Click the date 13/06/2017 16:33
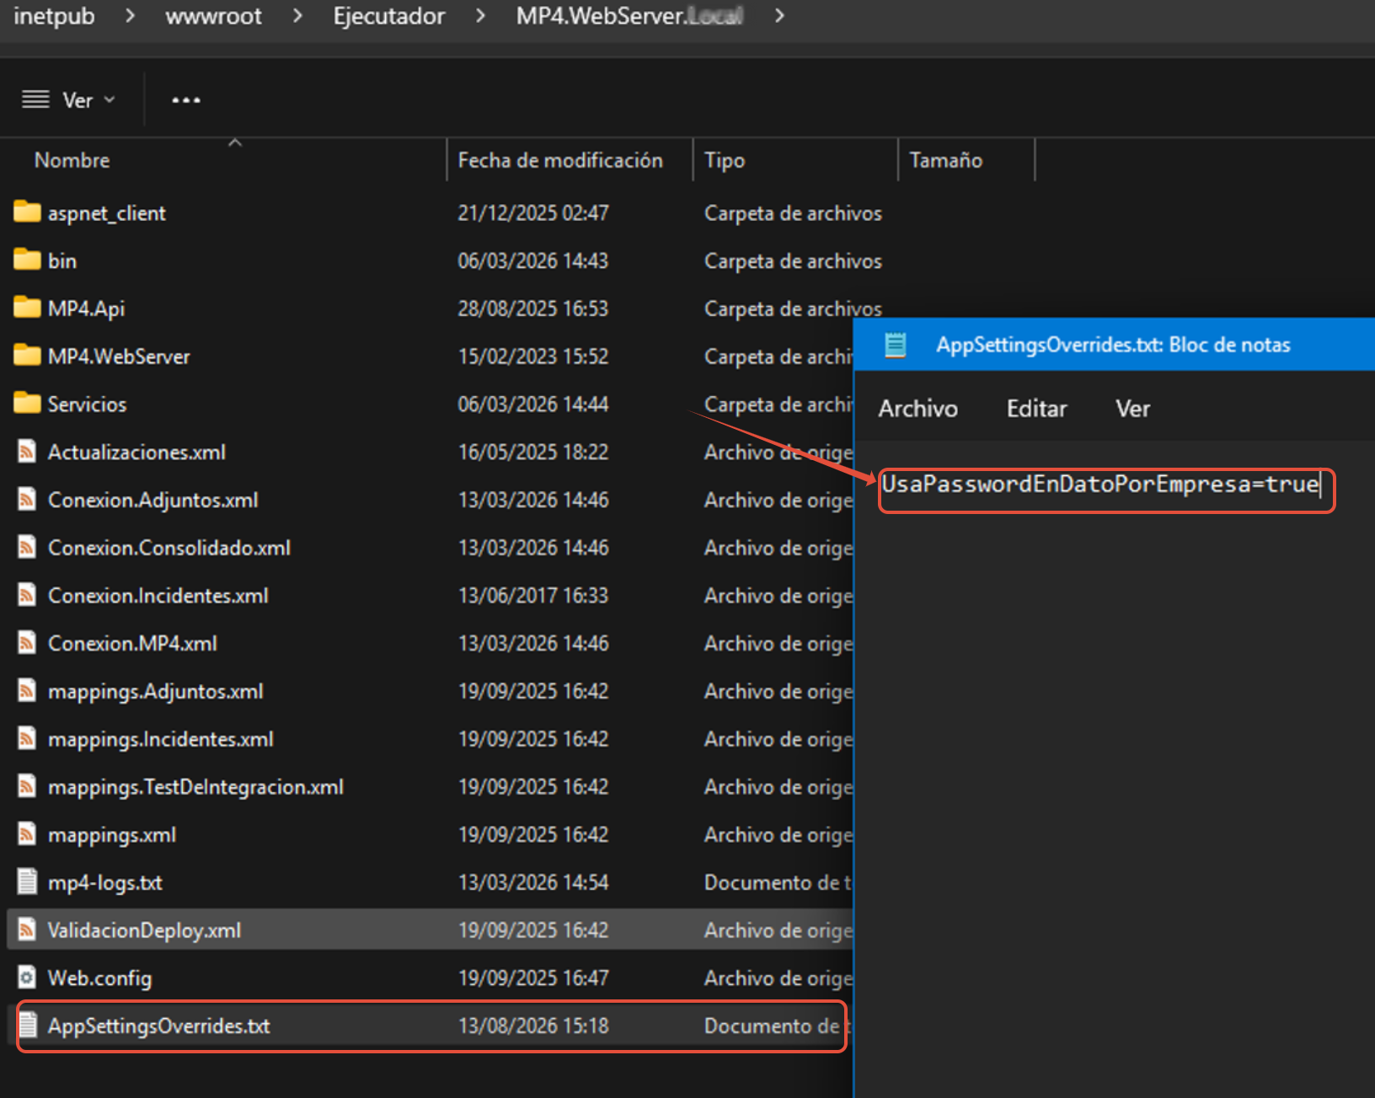1375x1098 pixels. point(533,596)
